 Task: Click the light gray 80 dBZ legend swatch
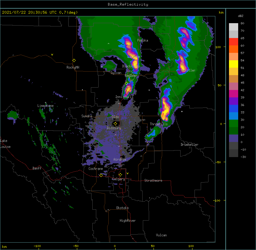pyautogui.click(x=233, y=27)
